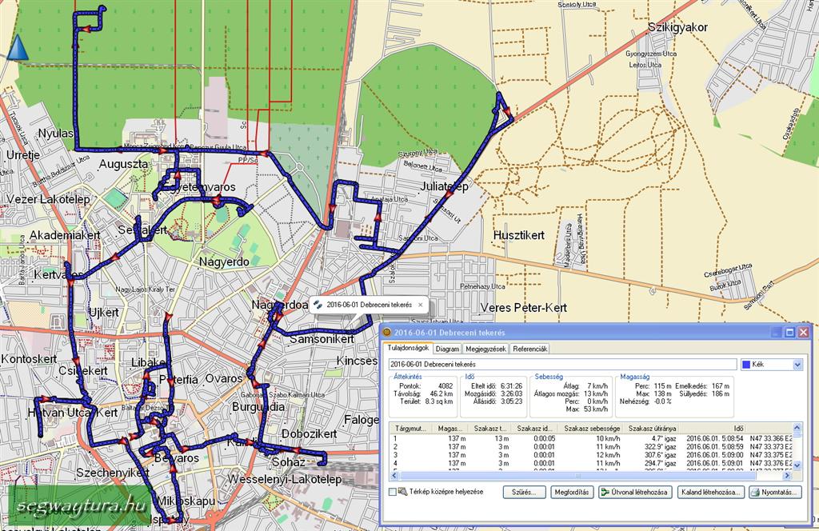Click the blue north arrow compass icon
Screen dimensions: 819x531
point(17,49)
